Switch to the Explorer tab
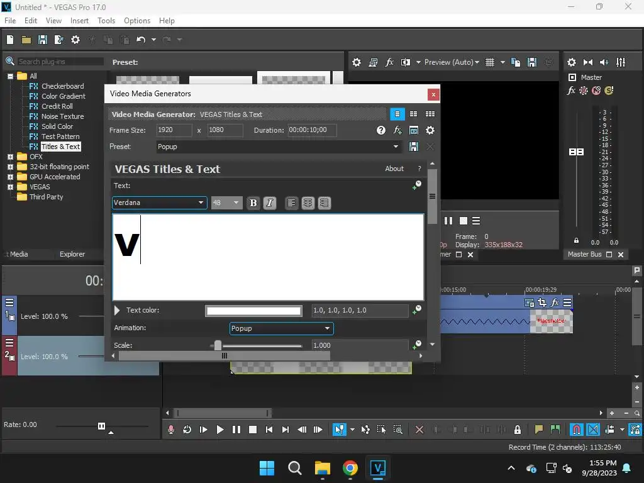 (x=72, y=254)
